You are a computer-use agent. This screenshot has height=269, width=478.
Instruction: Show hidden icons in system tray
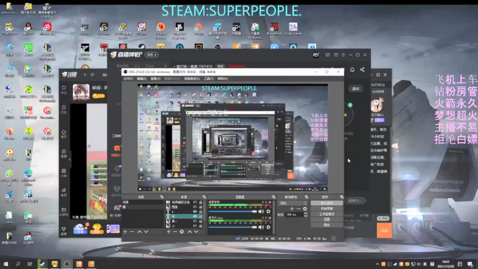[x=378, y=264]
